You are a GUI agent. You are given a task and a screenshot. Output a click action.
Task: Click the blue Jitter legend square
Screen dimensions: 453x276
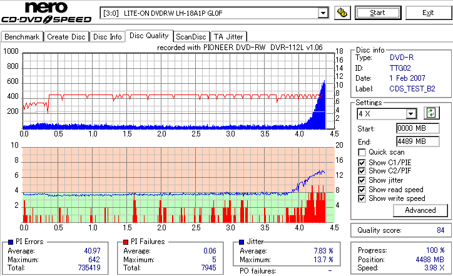[242, 242]
